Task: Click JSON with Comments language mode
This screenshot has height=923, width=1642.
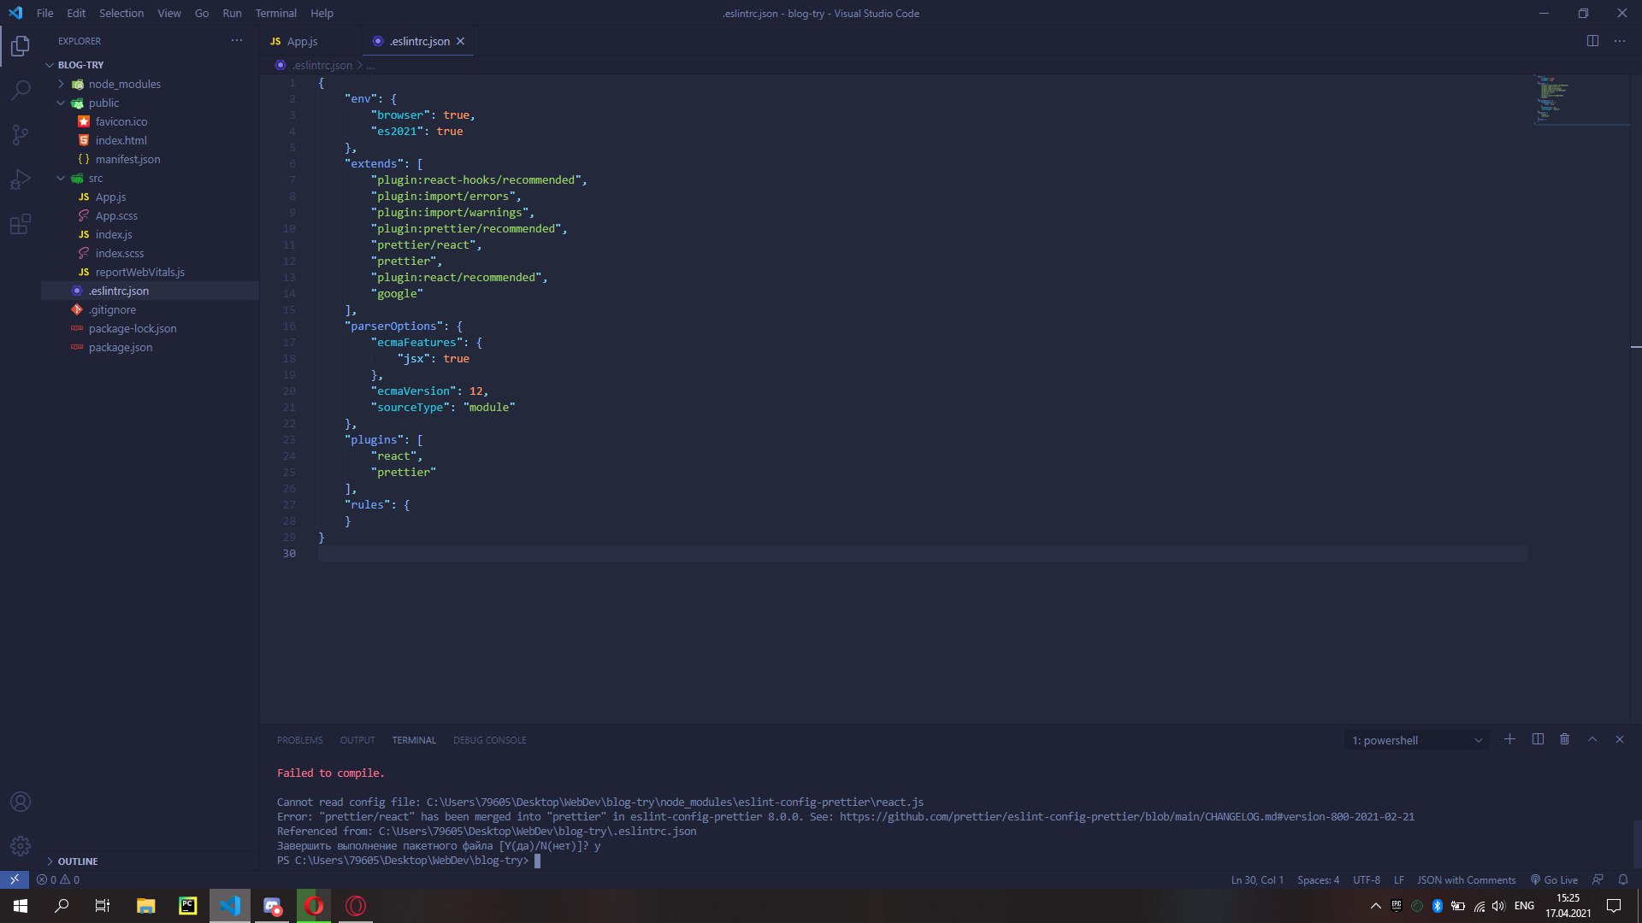Action: [1466, 879]
